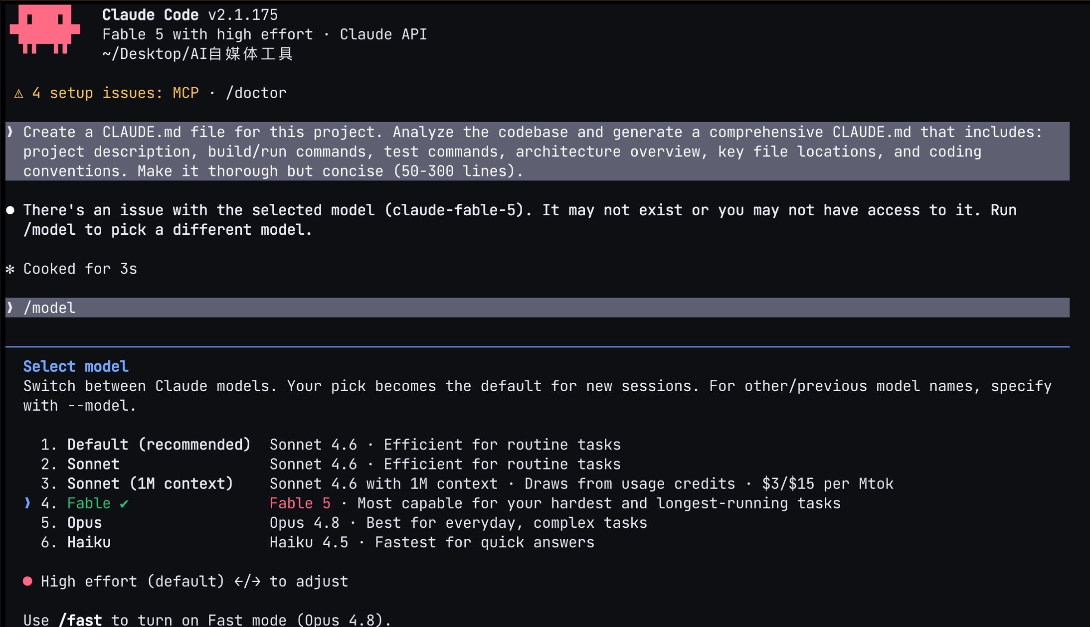Click the green checkmark beside Fable

124,504
